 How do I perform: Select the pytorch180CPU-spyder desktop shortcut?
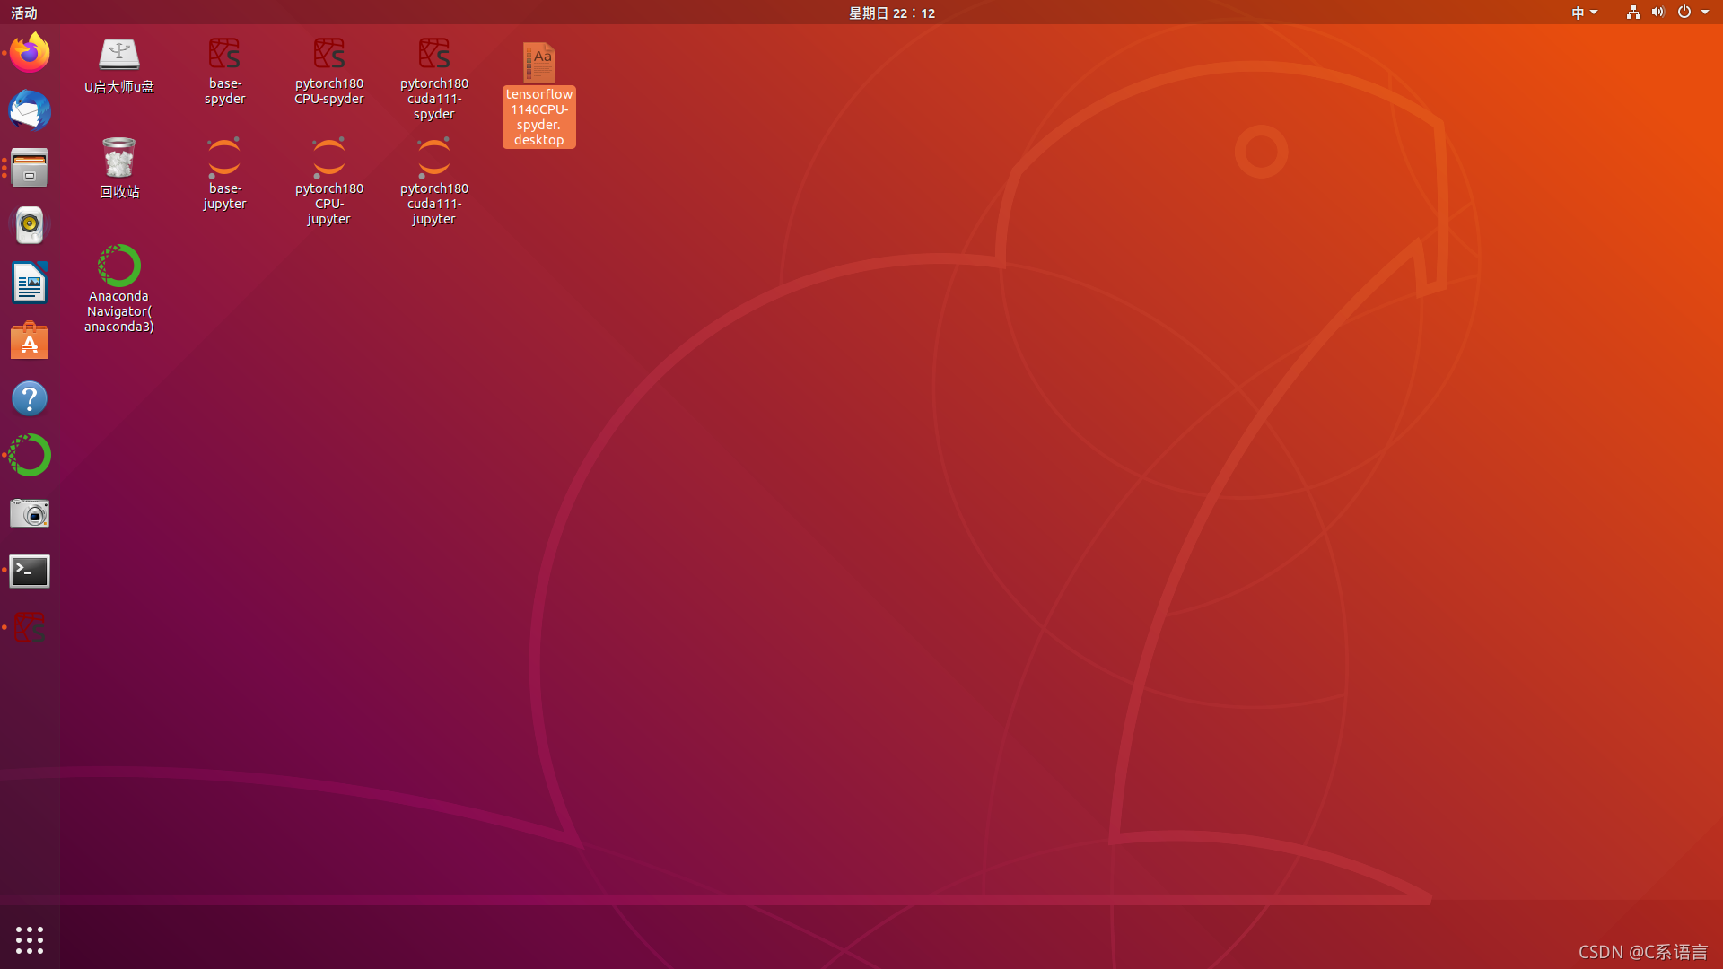329,71
